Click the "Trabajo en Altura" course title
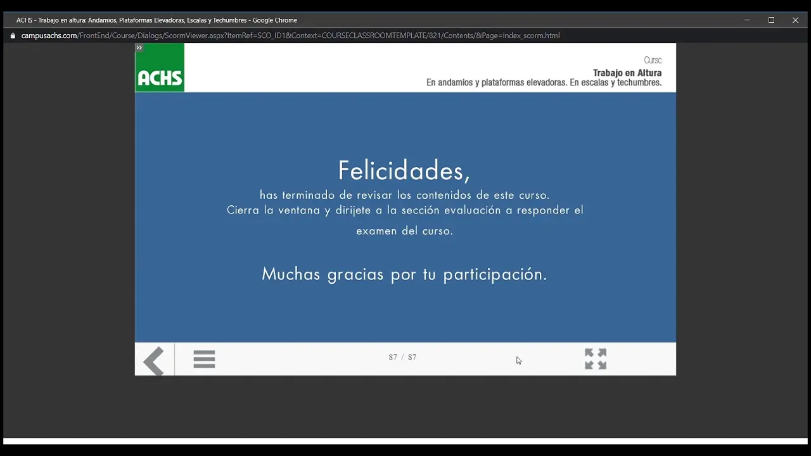The image size is (811, 456). [x=627, y=73]
